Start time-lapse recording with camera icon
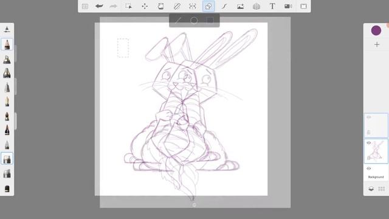 click(x=288, y=6)
